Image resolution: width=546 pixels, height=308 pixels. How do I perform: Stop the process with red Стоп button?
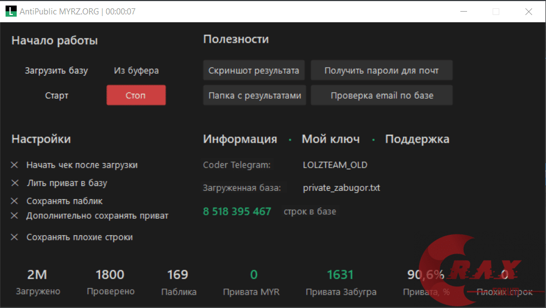(x=136, y=95)
